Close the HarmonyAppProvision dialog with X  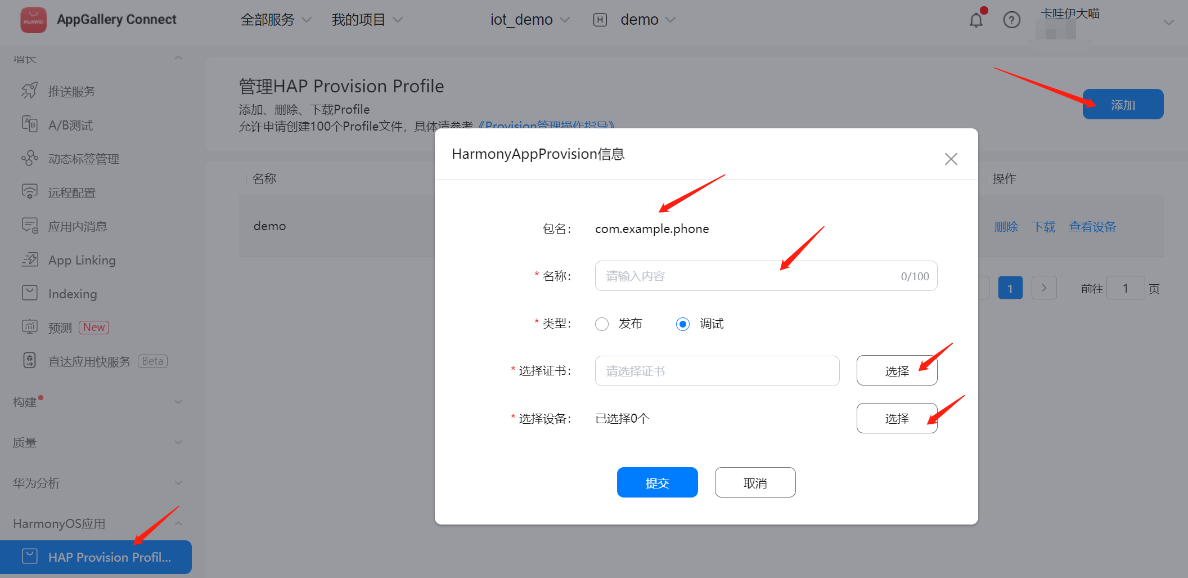point(951,159)
